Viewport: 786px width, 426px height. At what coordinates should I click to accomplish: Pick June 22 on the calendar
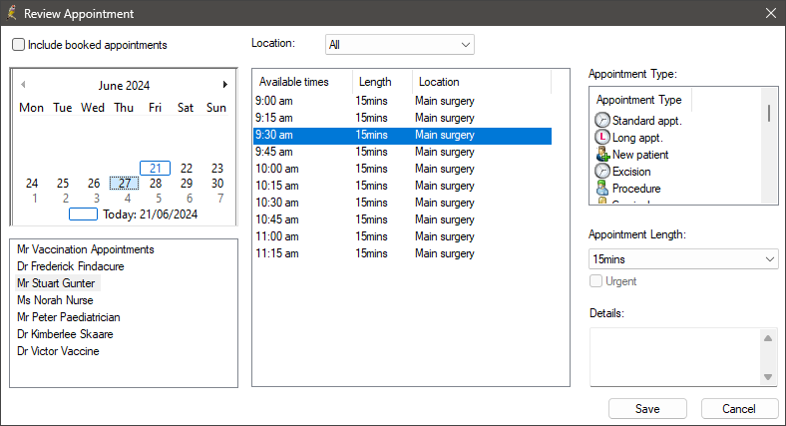coord(186,168)
